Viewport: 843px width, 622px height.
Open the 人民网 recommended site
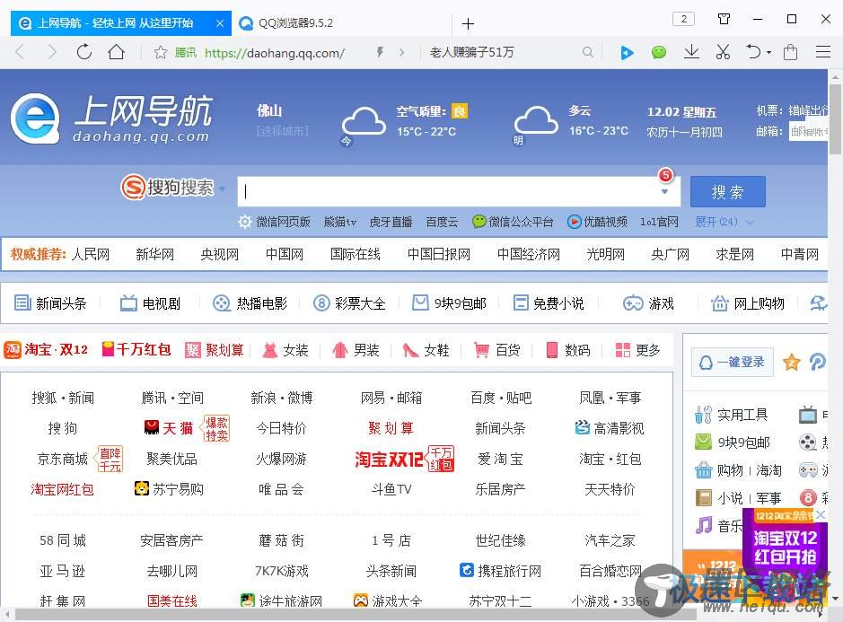click(x=91, y=254)
